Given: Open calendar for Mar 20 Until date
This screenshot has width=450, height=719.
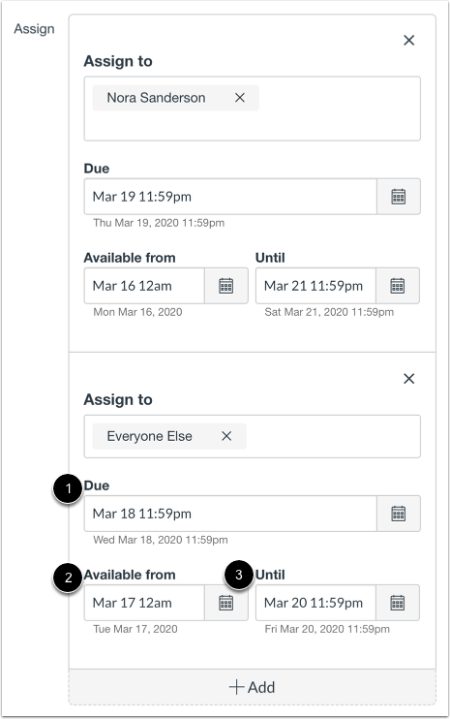Looking at the screenshot, I should click(x=398, y=603).
